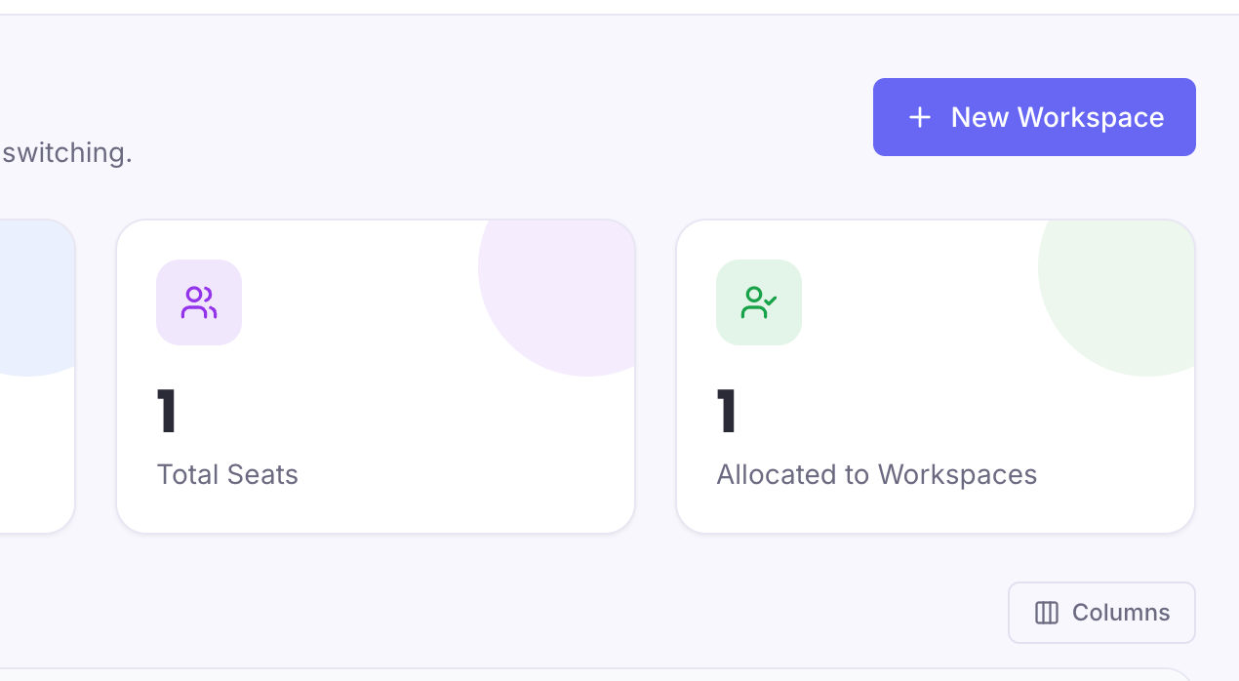Click the green decorative circle on Allocated card
The width and height of the screenshot is (1239, 681).
click(x=1122, y=293)
